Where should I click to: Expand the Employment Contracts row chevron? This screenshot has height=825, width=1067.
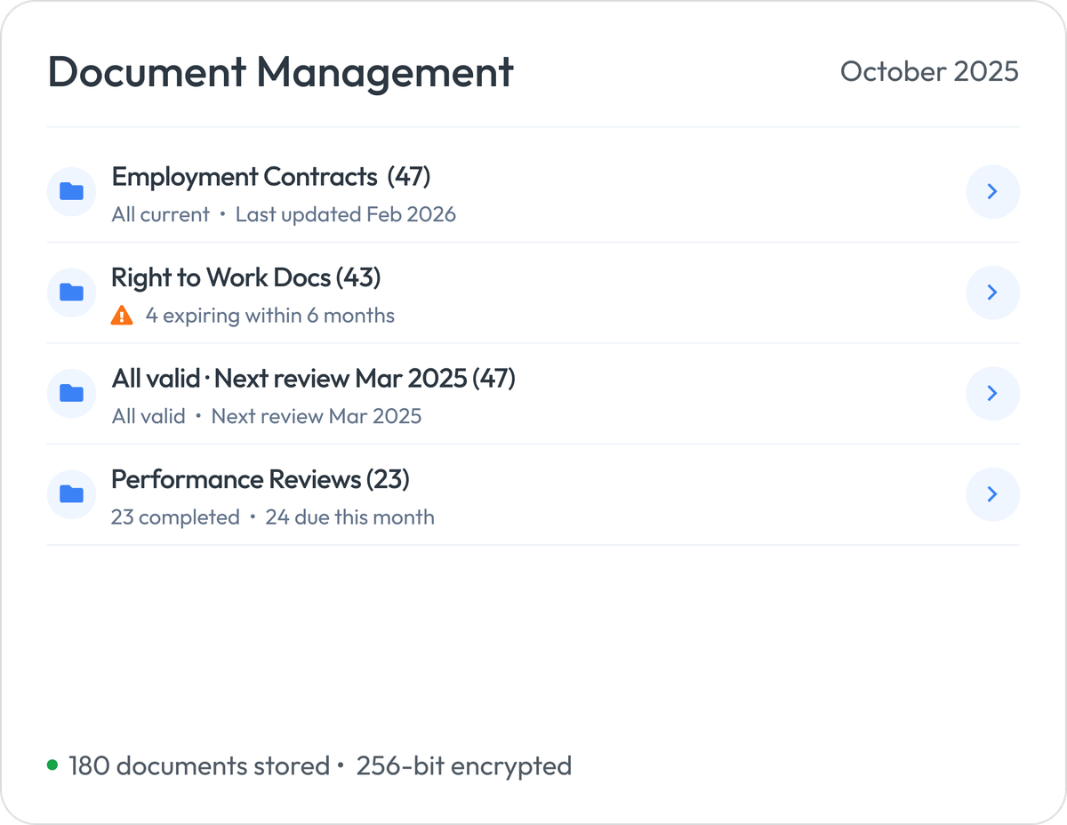993,191
